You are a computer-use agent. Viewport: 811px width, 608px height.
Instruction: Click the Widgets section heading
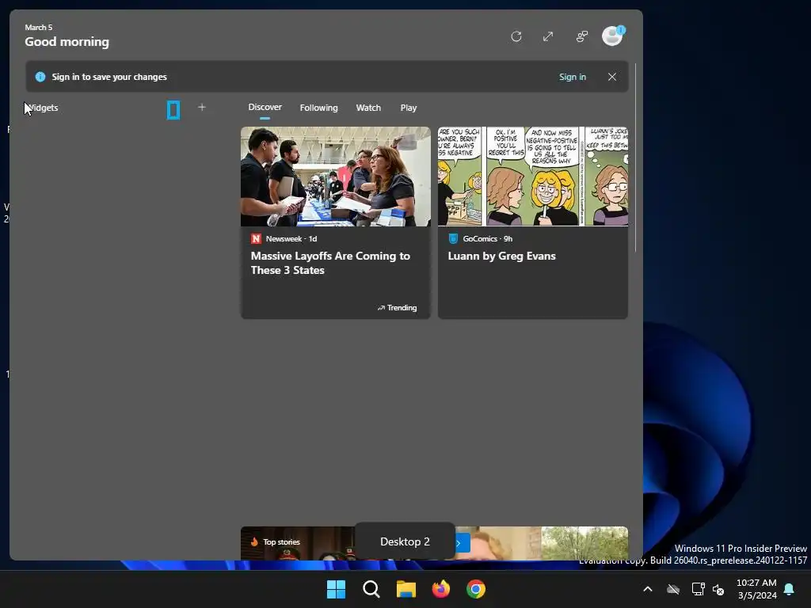pos(43,108)
